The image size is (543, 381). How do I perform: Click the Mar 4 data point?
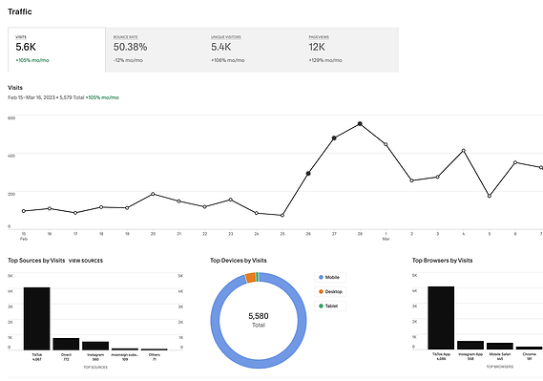(464, 151)
